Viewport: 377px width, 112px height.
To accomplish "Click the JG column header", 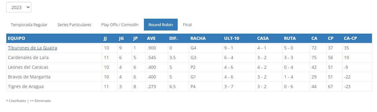I will tap(121, 38).
